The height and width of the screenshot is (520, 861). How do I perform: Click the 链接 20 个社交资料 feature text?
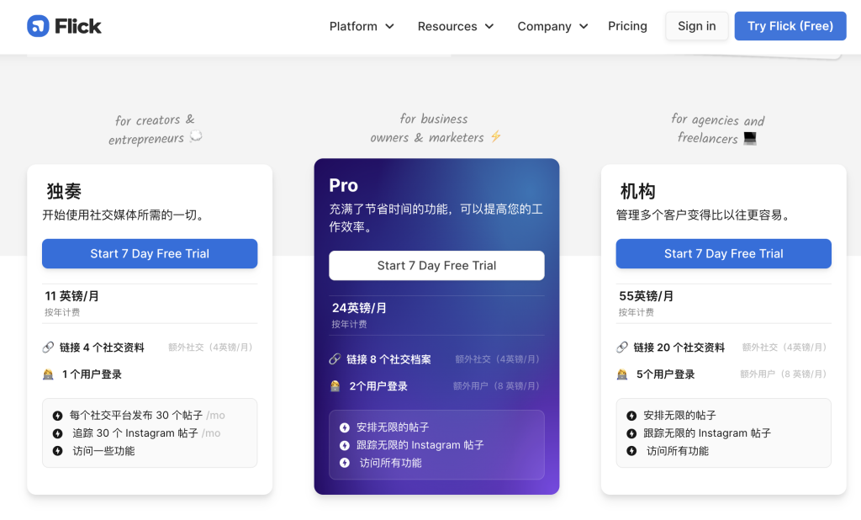[679, 348]
